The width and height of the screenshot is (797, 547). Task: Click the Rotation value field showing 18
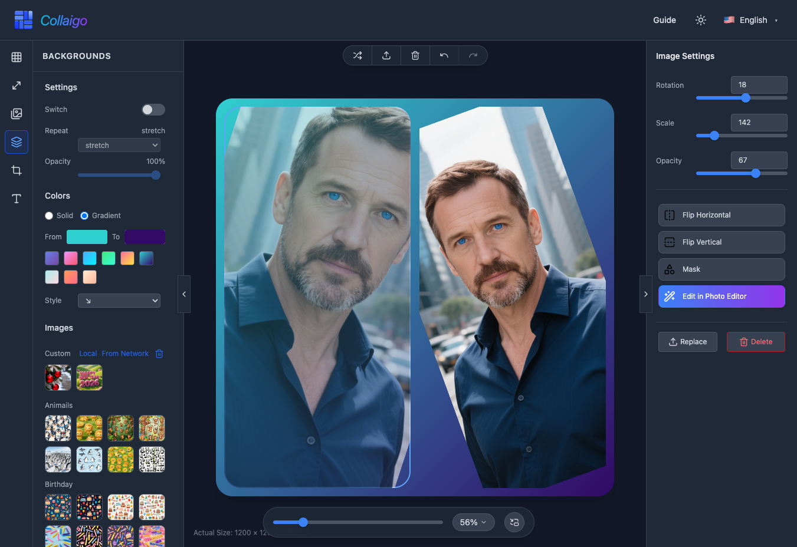[x=759, y=85]
